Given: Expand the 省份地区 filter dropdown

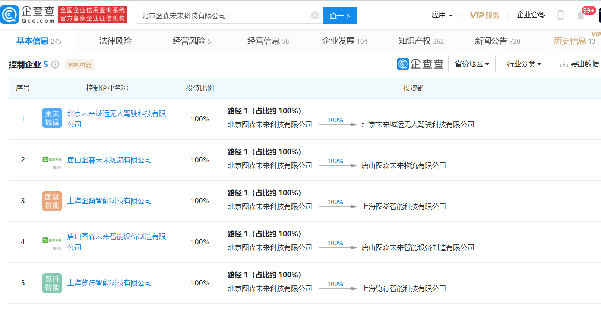Looking at the screenshot, I should click(472, 64).
